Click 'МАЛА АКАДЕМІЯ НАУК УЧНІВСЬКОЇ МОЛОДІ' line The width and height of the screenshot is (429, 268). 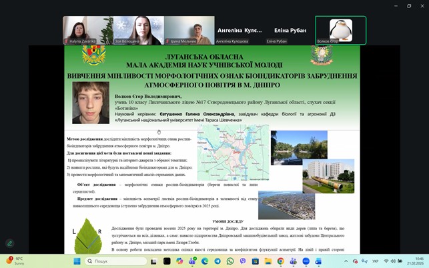tap(204, 65)
